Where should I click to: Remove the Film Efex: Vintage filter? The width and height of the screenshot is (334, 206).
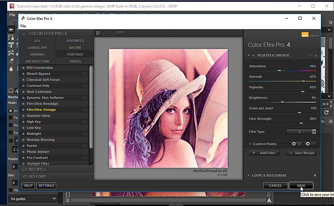tap(316, 55)
